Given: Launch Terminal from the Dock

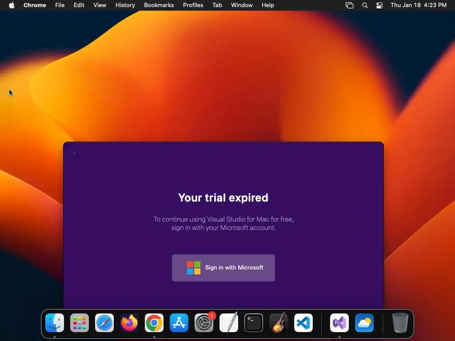Looking at the screenshot, I should pos(254,323).
